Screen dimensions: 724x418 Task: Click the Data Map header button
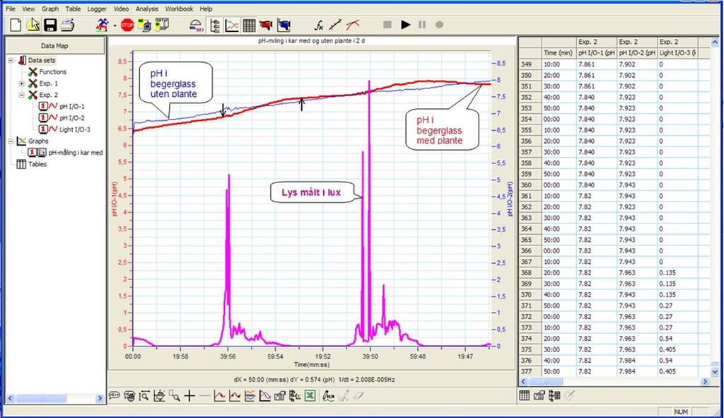tap(54, 45)
